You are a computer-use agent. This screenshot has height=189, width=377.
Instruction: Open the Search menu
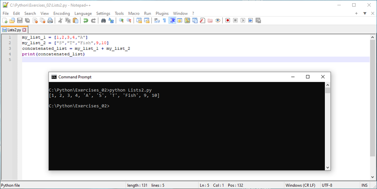[x=30, y=14]
